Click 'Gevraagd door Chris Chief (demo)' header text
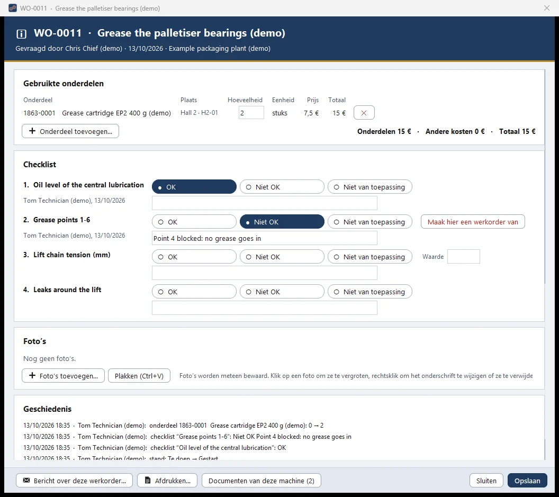Viewport: 559px width, 497px height. 69,49
